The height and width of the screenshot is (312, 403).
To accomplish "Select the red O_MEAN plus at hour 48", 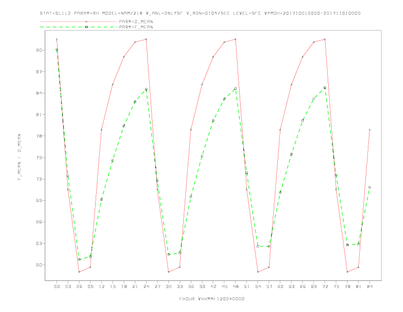I will [x=236, y=39].
